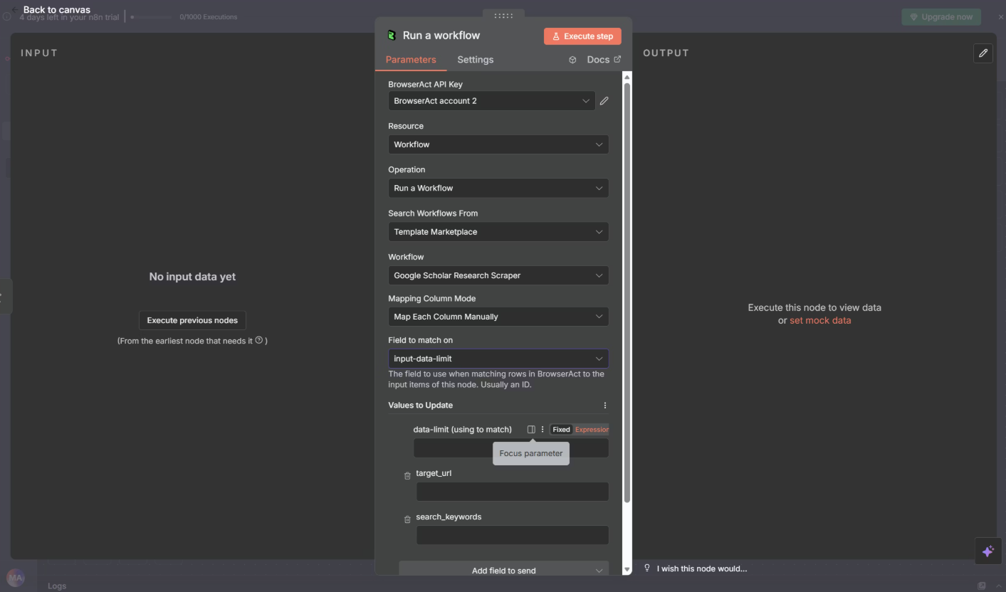
Task: Open the set mock data link
Action: 819,320
